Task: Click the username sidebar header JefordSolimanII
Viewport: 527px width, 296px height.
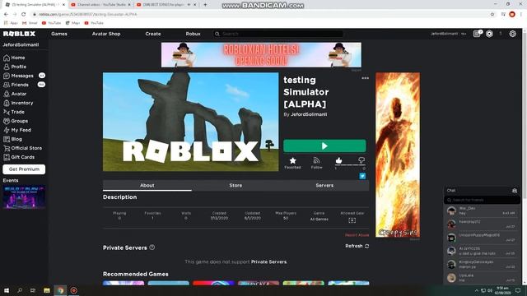Action: pos(21,44)
